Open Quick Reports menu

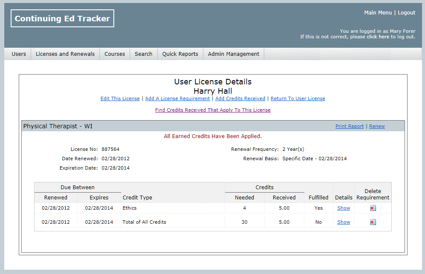click(x=180, y=54)
